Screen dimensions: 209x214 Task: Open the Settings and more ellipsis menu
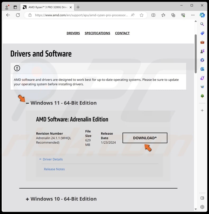click(x=193, y=15)
